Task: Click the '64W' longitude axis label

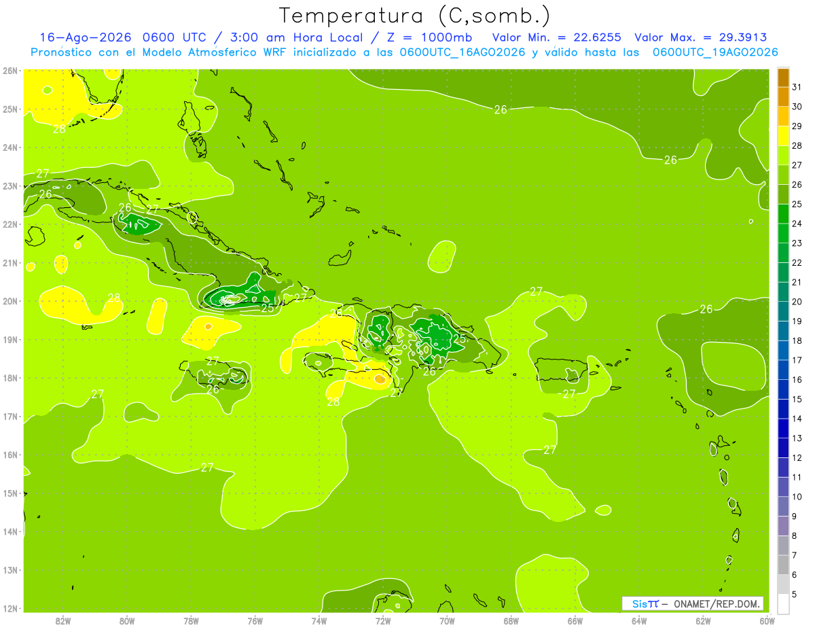Action: (639, 620)
